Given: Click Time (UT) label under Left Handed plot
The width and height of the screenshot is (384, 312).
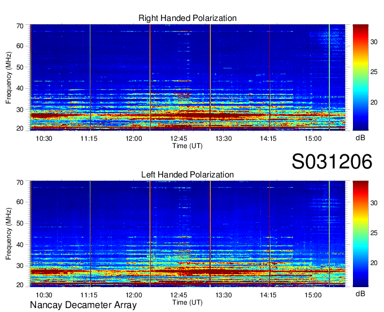Looking at the screenshot, I should coord(187,302).
